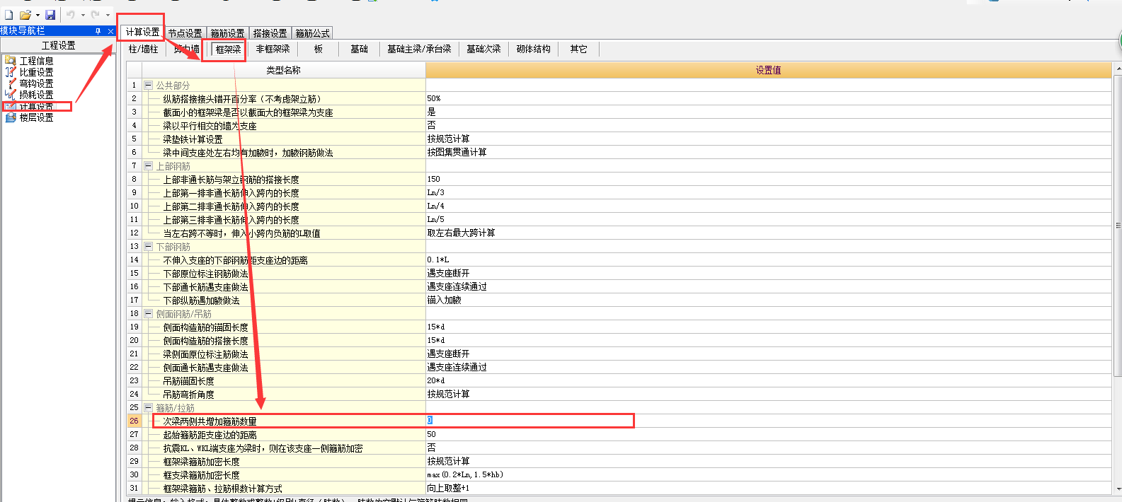Click the 锚入加腋 value cell

tap(768, 300)
